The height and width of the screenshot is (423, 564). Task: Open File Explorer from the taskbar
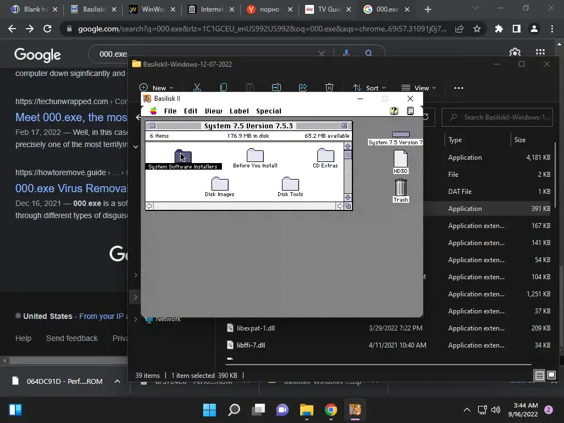[306, 410]
